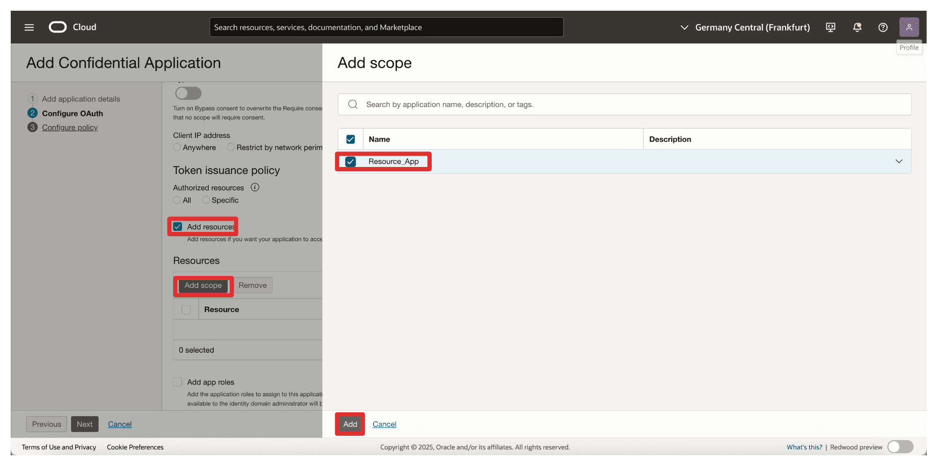Toggle the Redwood preview switch
Image resolution: width=937 pixels, height=466 pixels.
(x=900, y=447)
